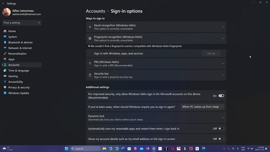Screen dimensions: 270x152
Task: Enable showing account details on the sign-in screen
Action: pos(221,139)
